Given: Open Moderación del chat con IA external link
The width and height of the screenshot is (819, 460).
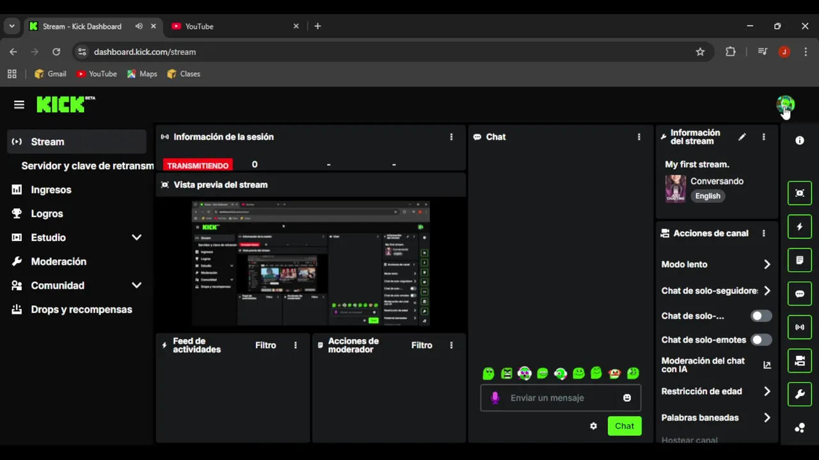Looking at the screenshot, I should tap(767, 365).
